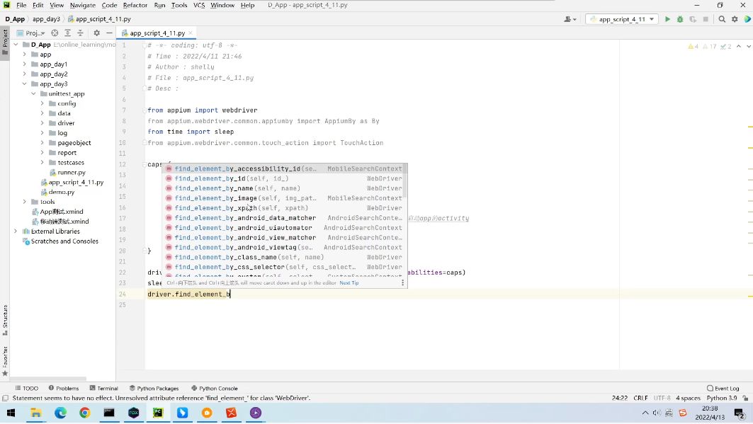Collapse the unittest_app folder
This screenshot has width=753, height=424.
click(x=33, y=94)
